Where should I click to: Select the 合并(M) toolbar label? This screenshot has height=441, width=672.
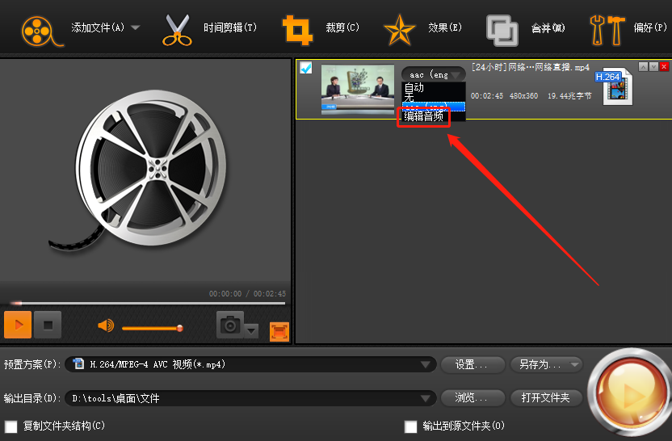(548, 28)
